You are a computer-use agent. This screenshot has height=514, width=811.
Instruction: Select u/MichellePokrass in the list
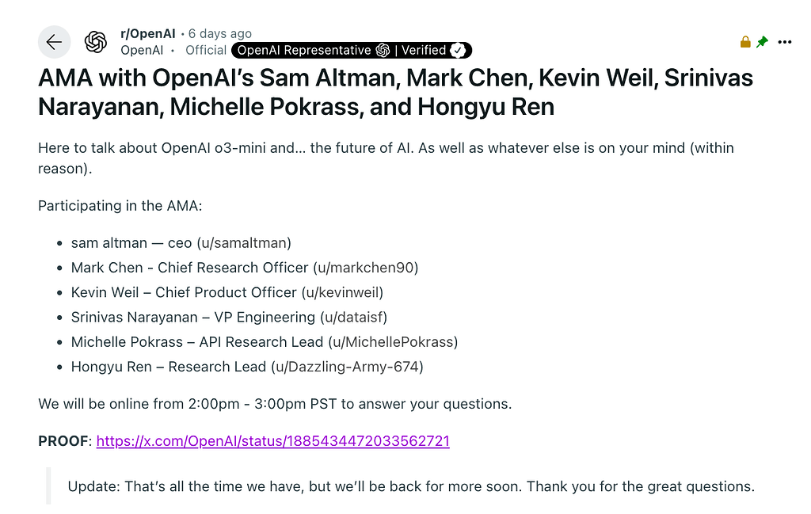point(394,341)
